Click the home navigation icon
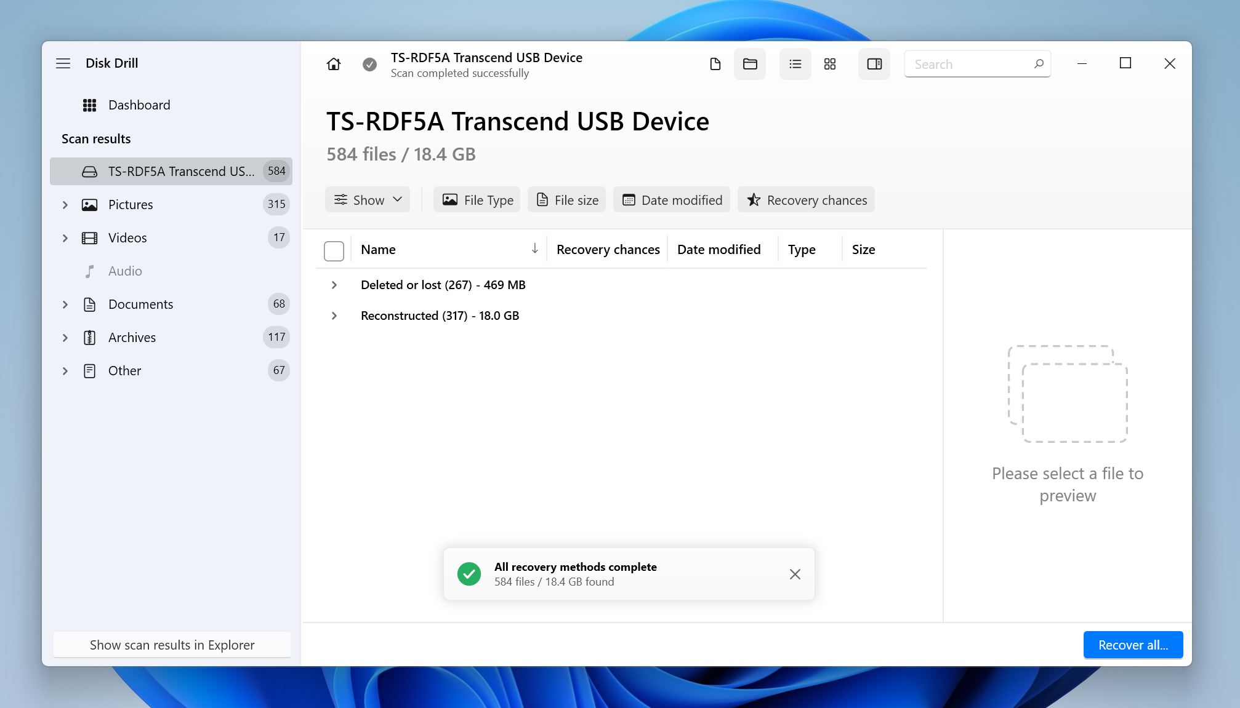Screen dimensions: 1240x708 334,64
